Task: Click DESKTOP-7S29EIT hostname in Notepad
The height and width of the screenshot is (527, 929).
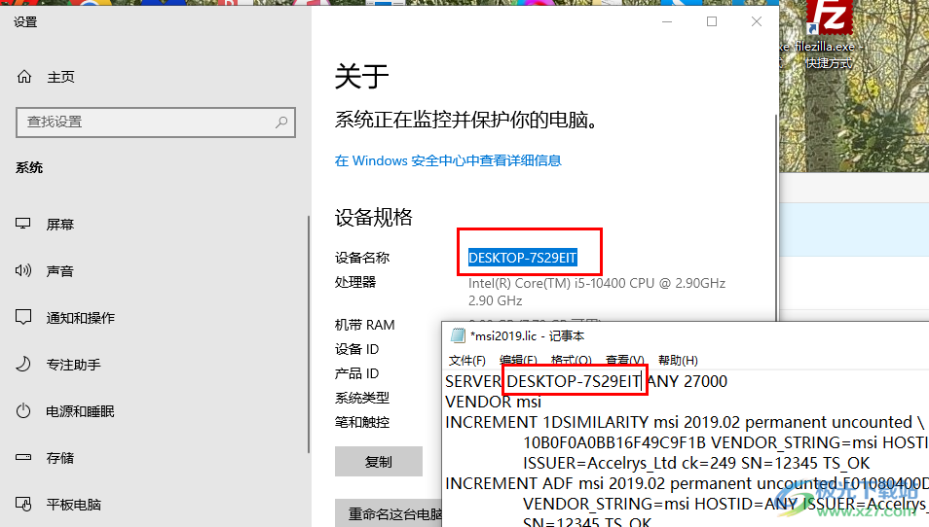Action: pos(574,381)
